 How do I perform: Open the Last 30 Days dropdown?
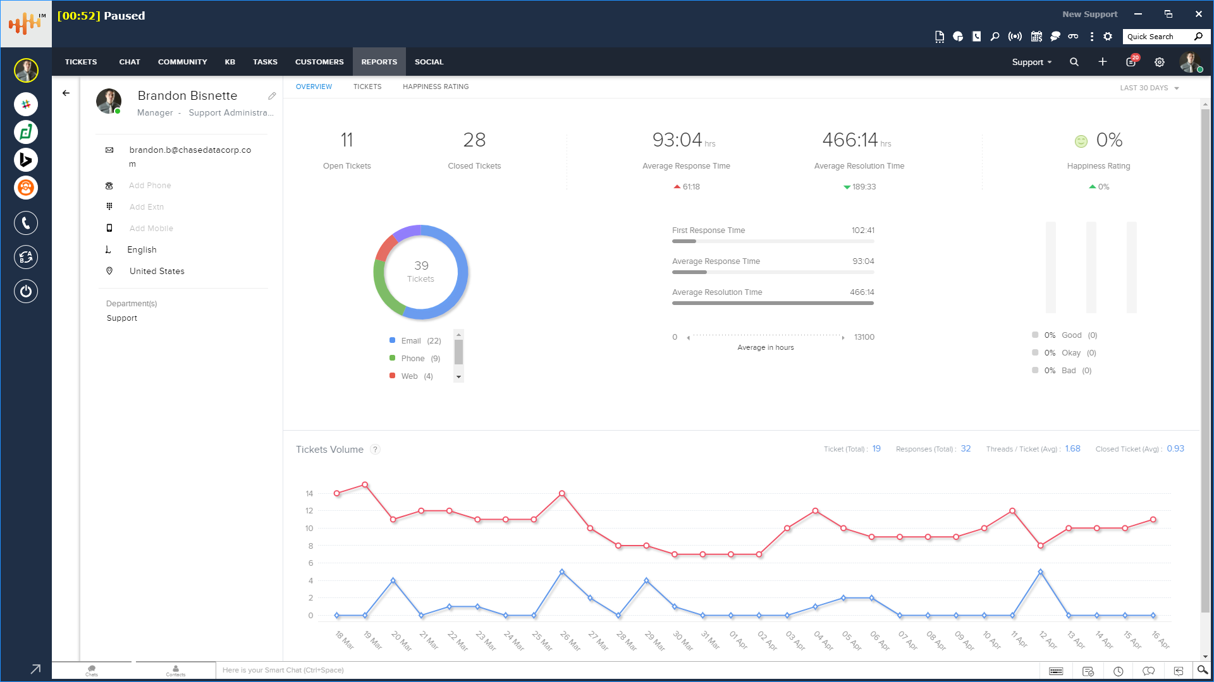click(1149, 88)
